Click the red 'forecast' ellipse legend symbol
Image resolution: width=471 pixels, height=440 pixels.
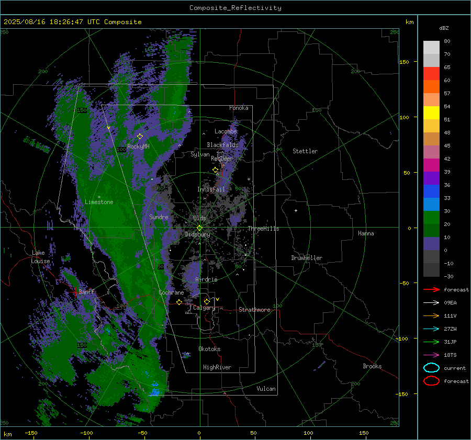click(x=431, y=381)
